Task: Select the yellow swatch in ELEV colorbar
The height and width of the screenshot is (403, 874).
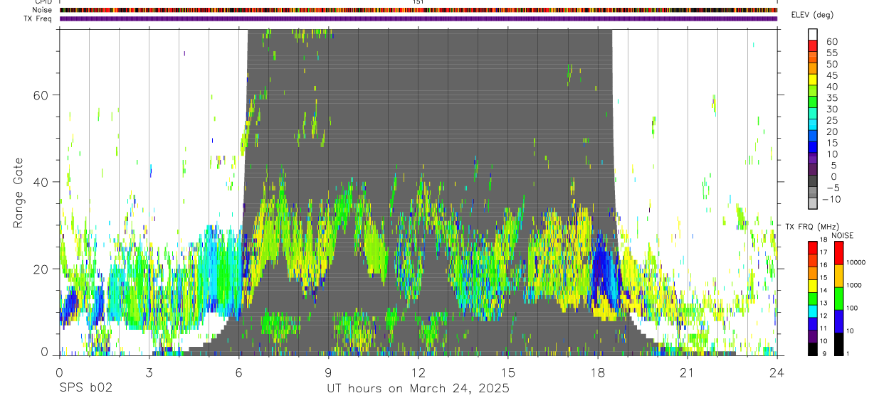Action: click(814, 80)
